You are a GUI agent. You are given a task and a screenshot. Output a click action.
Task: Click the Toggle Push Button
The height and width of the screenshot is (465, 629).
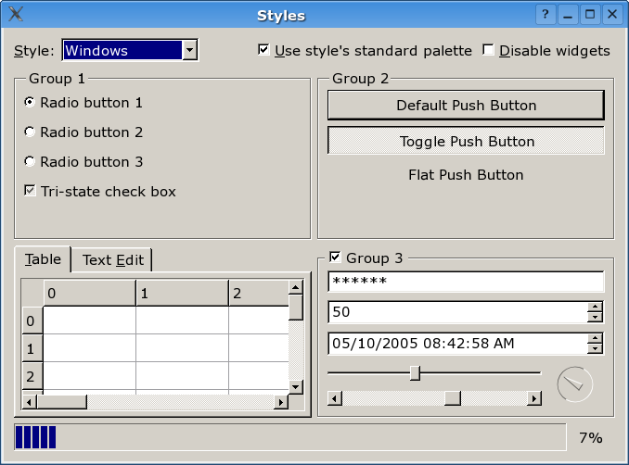click(x=466, y=141)
